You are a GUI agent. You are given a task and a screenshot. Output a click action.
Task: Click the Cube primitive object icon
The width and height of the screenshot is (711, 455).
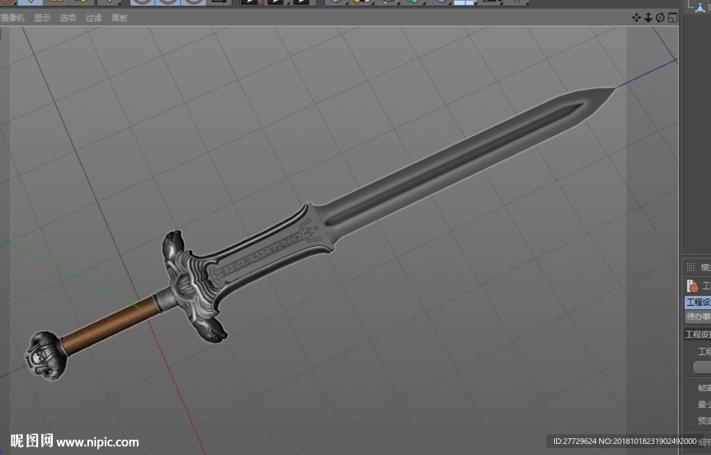click(x=337, y=2)
